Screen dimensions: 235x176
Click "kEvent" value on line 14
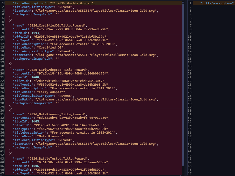click(65, 51)
